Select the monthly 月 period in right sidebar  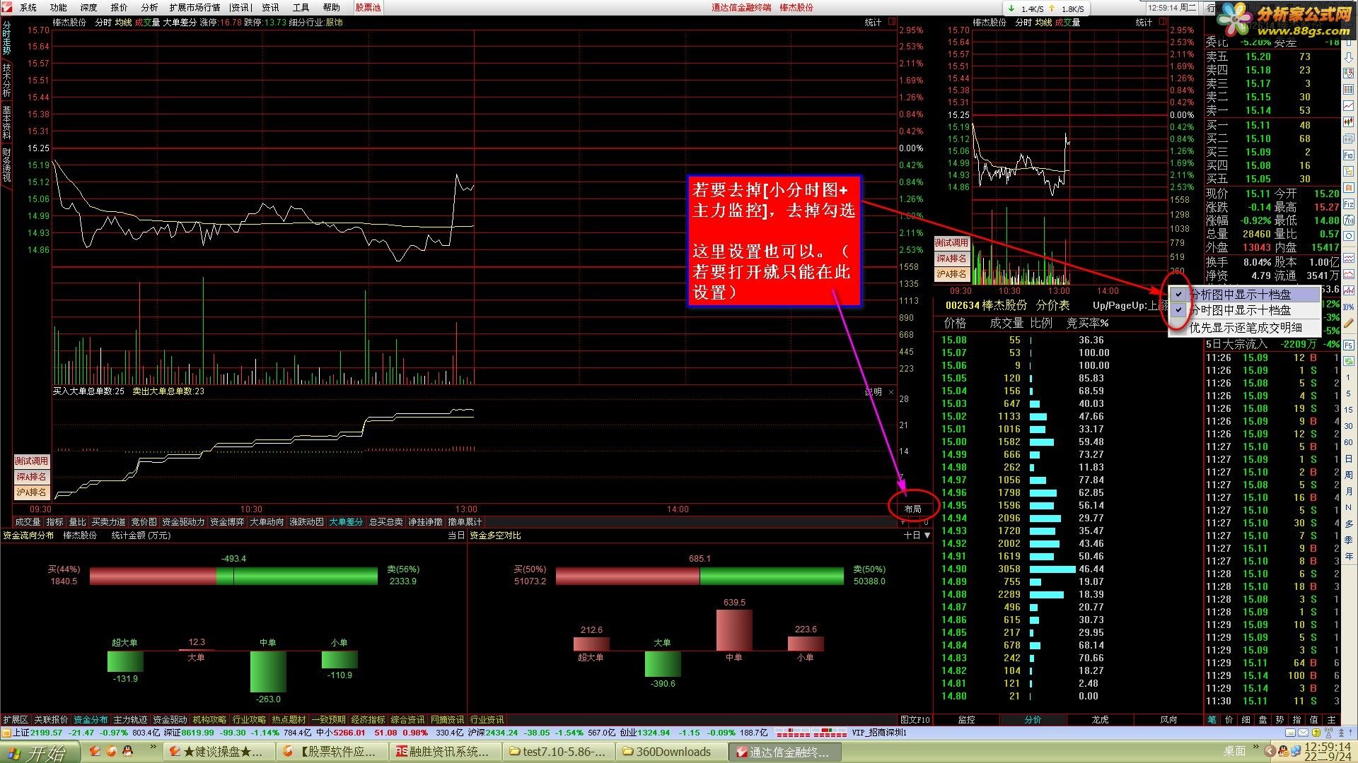pyautogui.click(x=1349, y=491)
